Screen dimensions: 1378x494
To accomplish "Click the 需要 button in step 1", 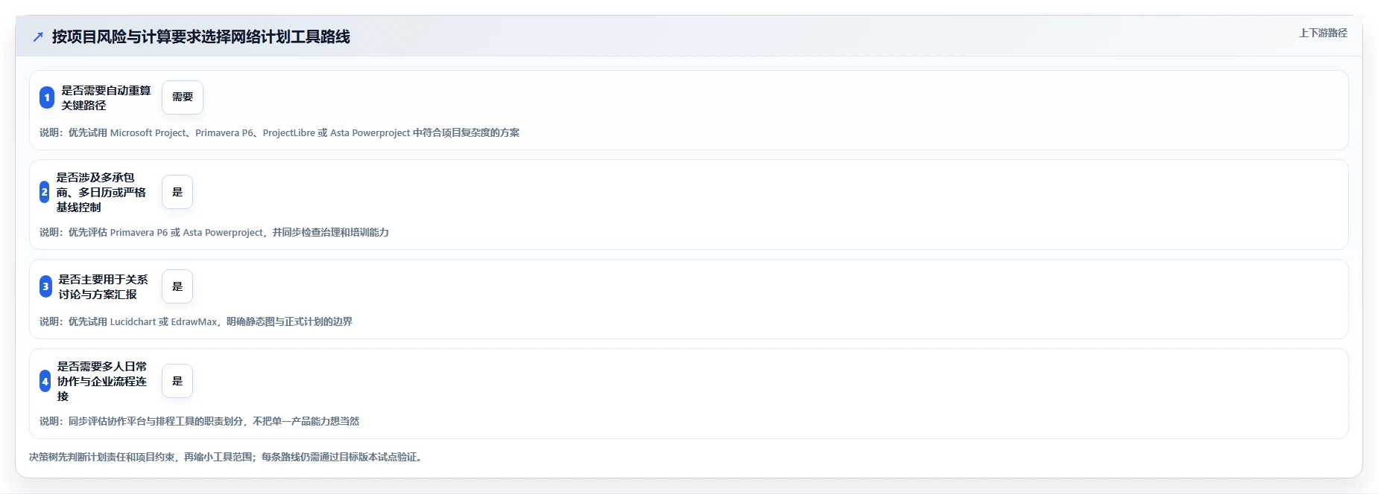I will [183, 97].
